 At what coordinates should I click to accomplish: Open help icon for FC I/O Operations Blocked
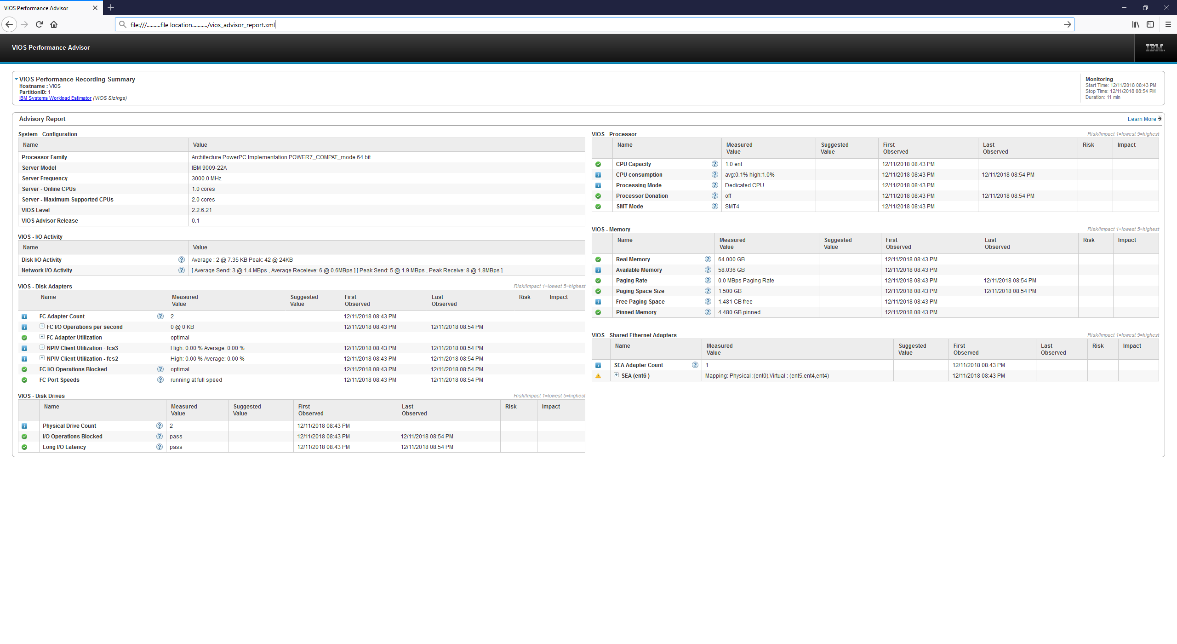pyautogui.click(x=160, y=369)
